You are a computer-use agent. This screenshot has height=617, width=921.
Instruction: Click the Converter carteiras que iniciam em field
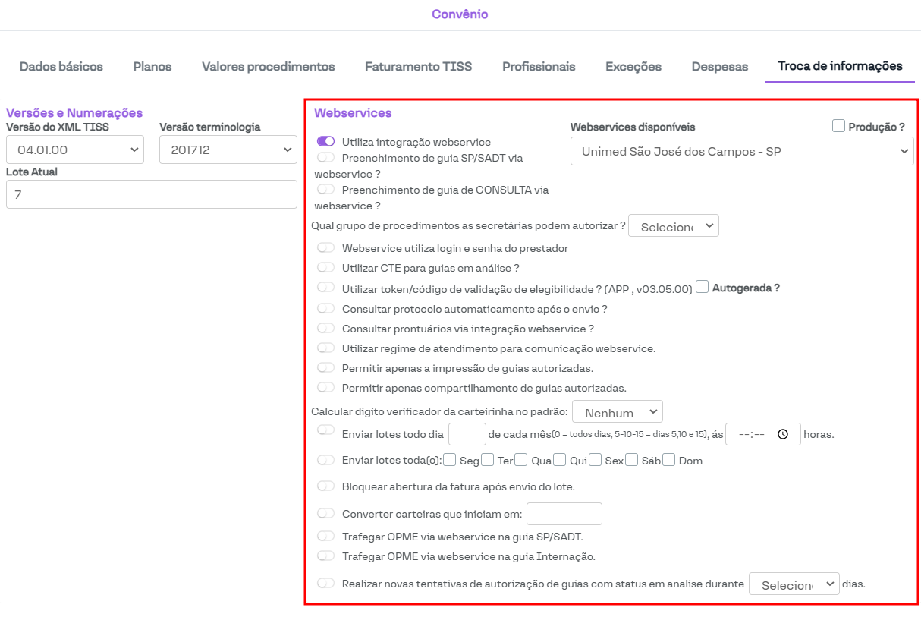(564, 514)
